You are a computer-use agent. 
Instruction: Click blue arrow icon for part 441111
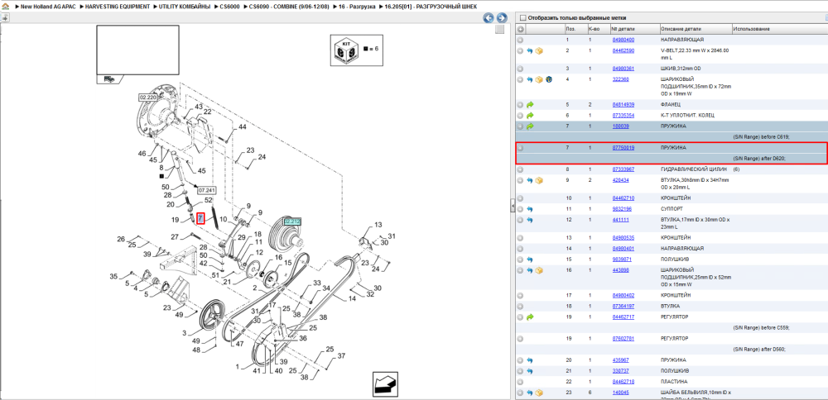pos(530,220)
